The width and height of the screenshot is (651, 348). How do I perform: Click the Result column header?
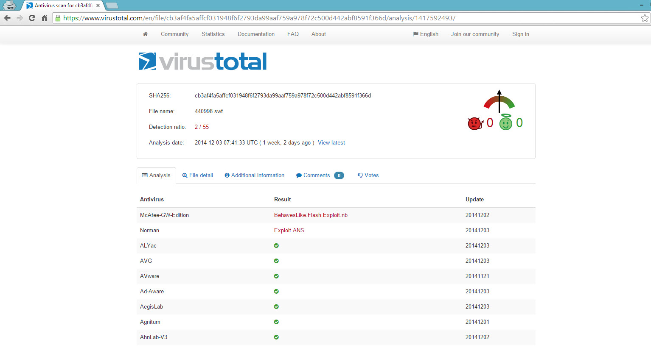283,199
